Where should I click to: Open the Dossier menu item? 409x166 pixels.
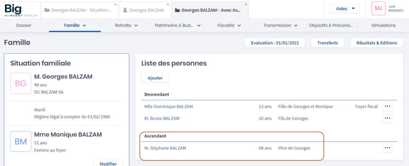(x=24, y=25)
